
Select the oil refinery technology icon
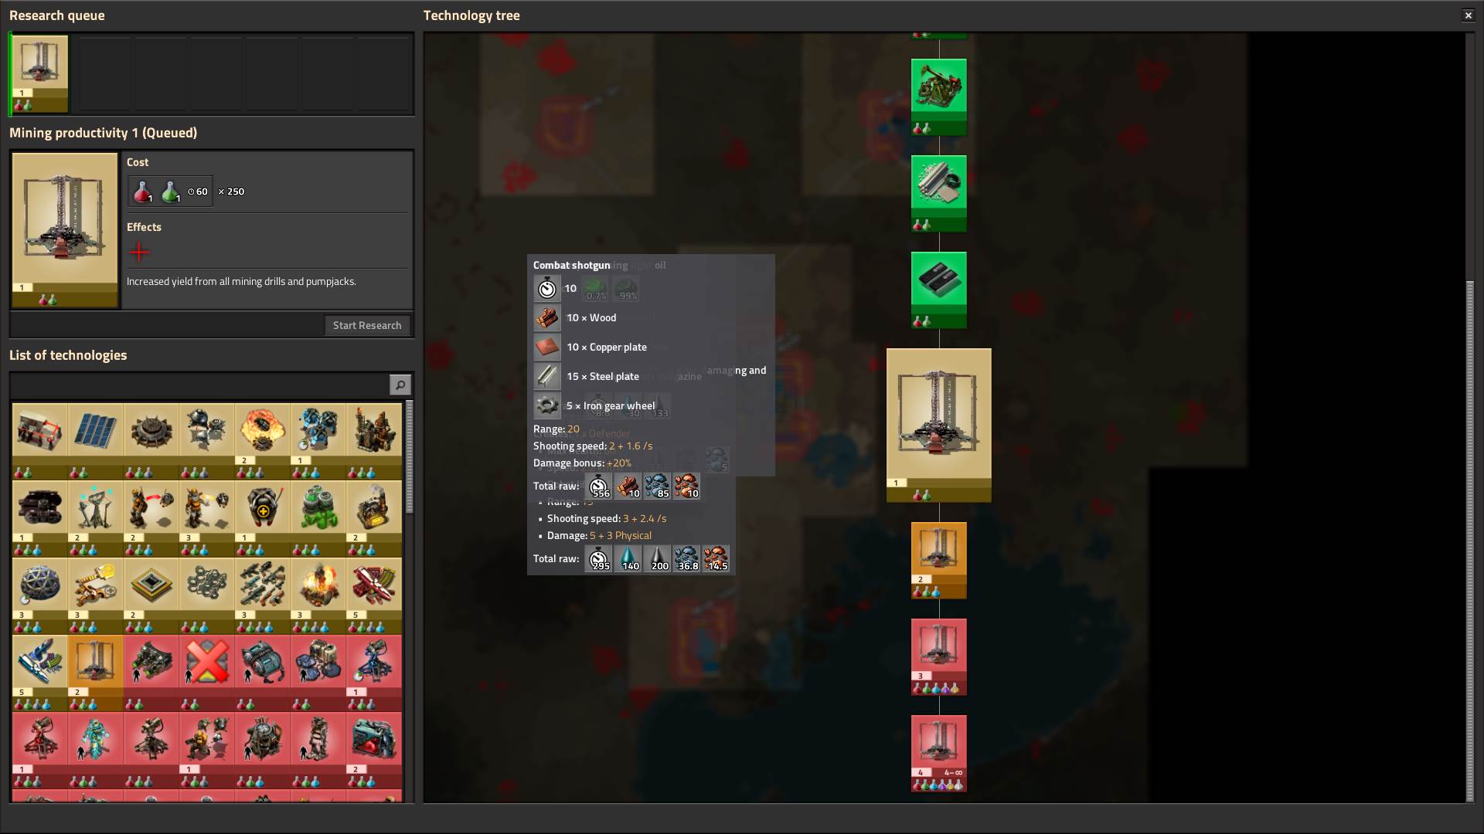click(374, 440)
